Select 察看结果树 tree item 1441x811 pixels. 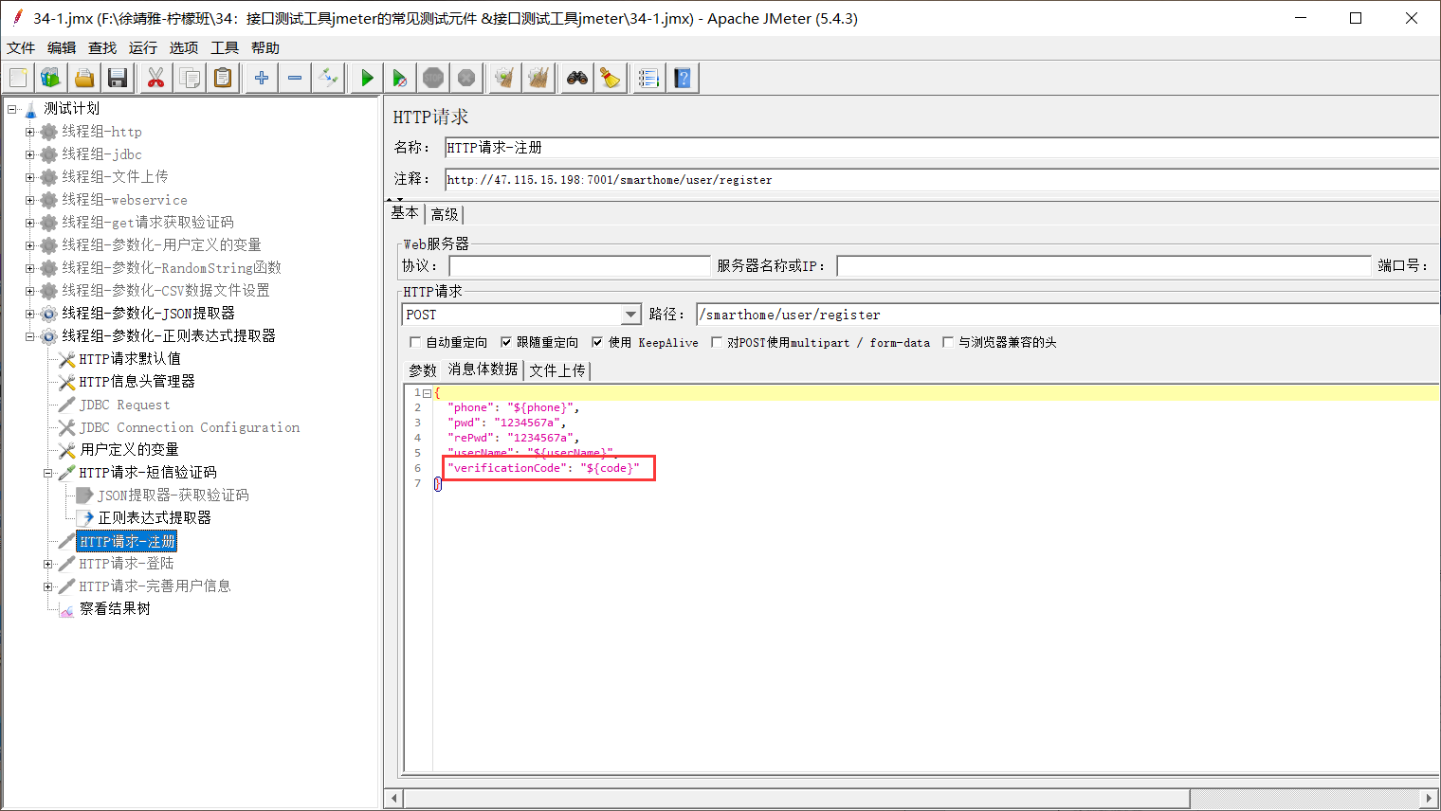115,609
